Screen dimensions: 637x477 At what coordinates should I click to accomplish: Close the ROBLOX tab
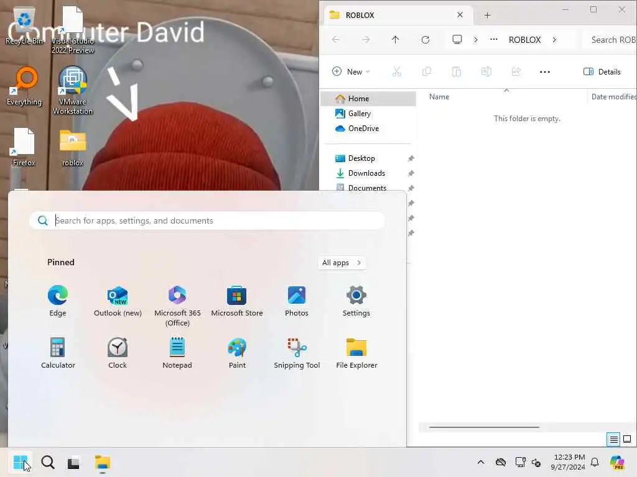pos(460,15)
